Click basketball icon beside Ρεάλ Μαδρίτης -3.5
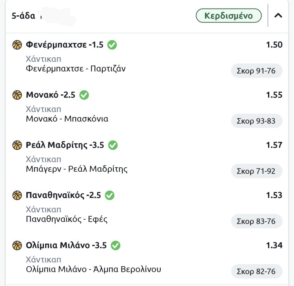 tap(17, 145)
